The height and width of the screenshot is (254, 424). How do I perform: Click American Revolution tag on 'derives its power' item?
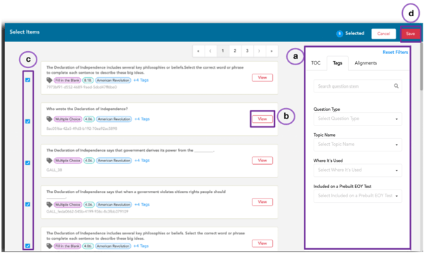(114, 161)
